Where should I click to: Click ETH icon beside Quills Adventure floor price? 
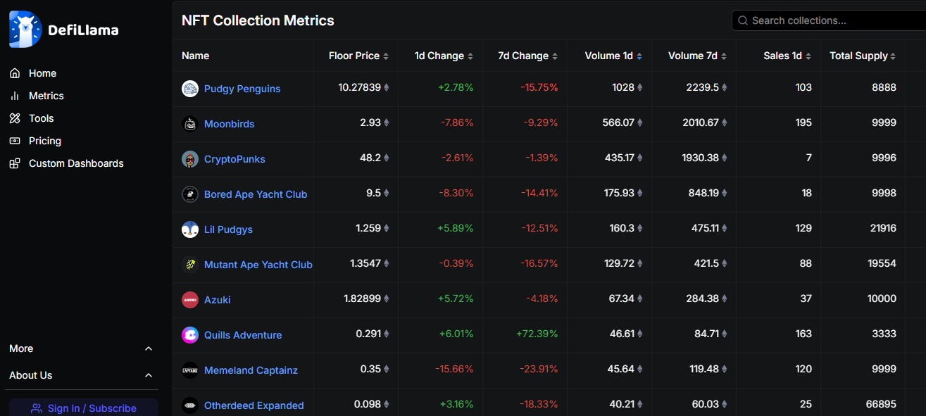[x=386, y=334]
